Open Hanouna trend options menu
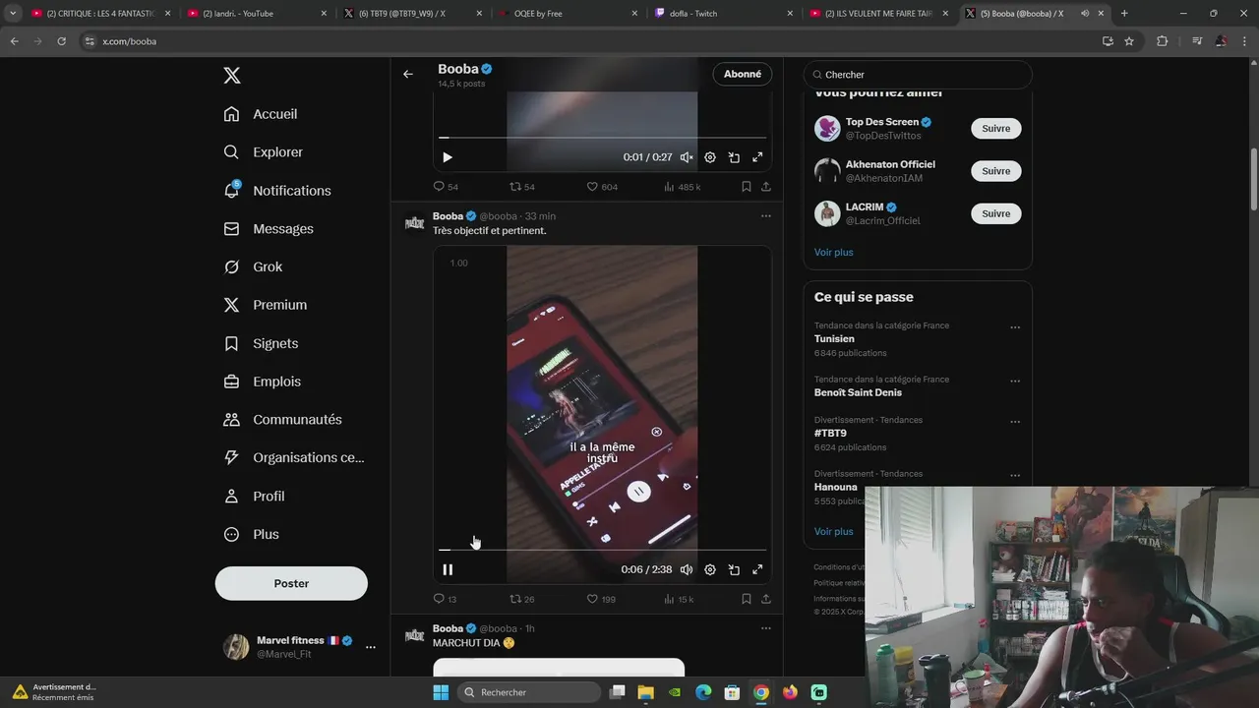 [1015, 476]
